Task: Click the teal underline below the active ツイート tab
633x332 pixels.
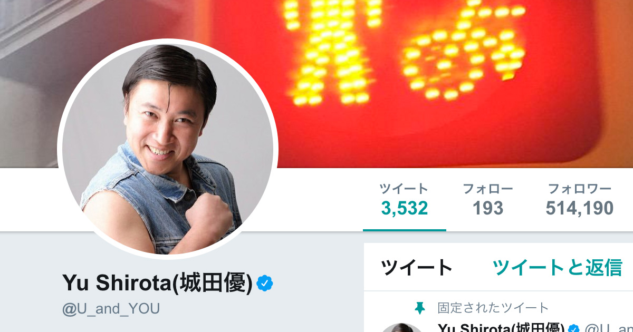Action: pyautogui.click(x=405, y=230)
